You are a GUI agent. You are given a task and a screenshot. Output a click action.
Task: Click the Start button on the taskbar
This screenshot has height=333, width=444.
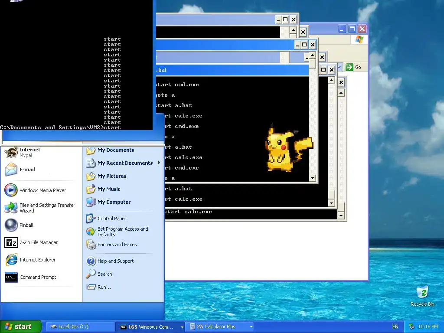pos(21,326)
